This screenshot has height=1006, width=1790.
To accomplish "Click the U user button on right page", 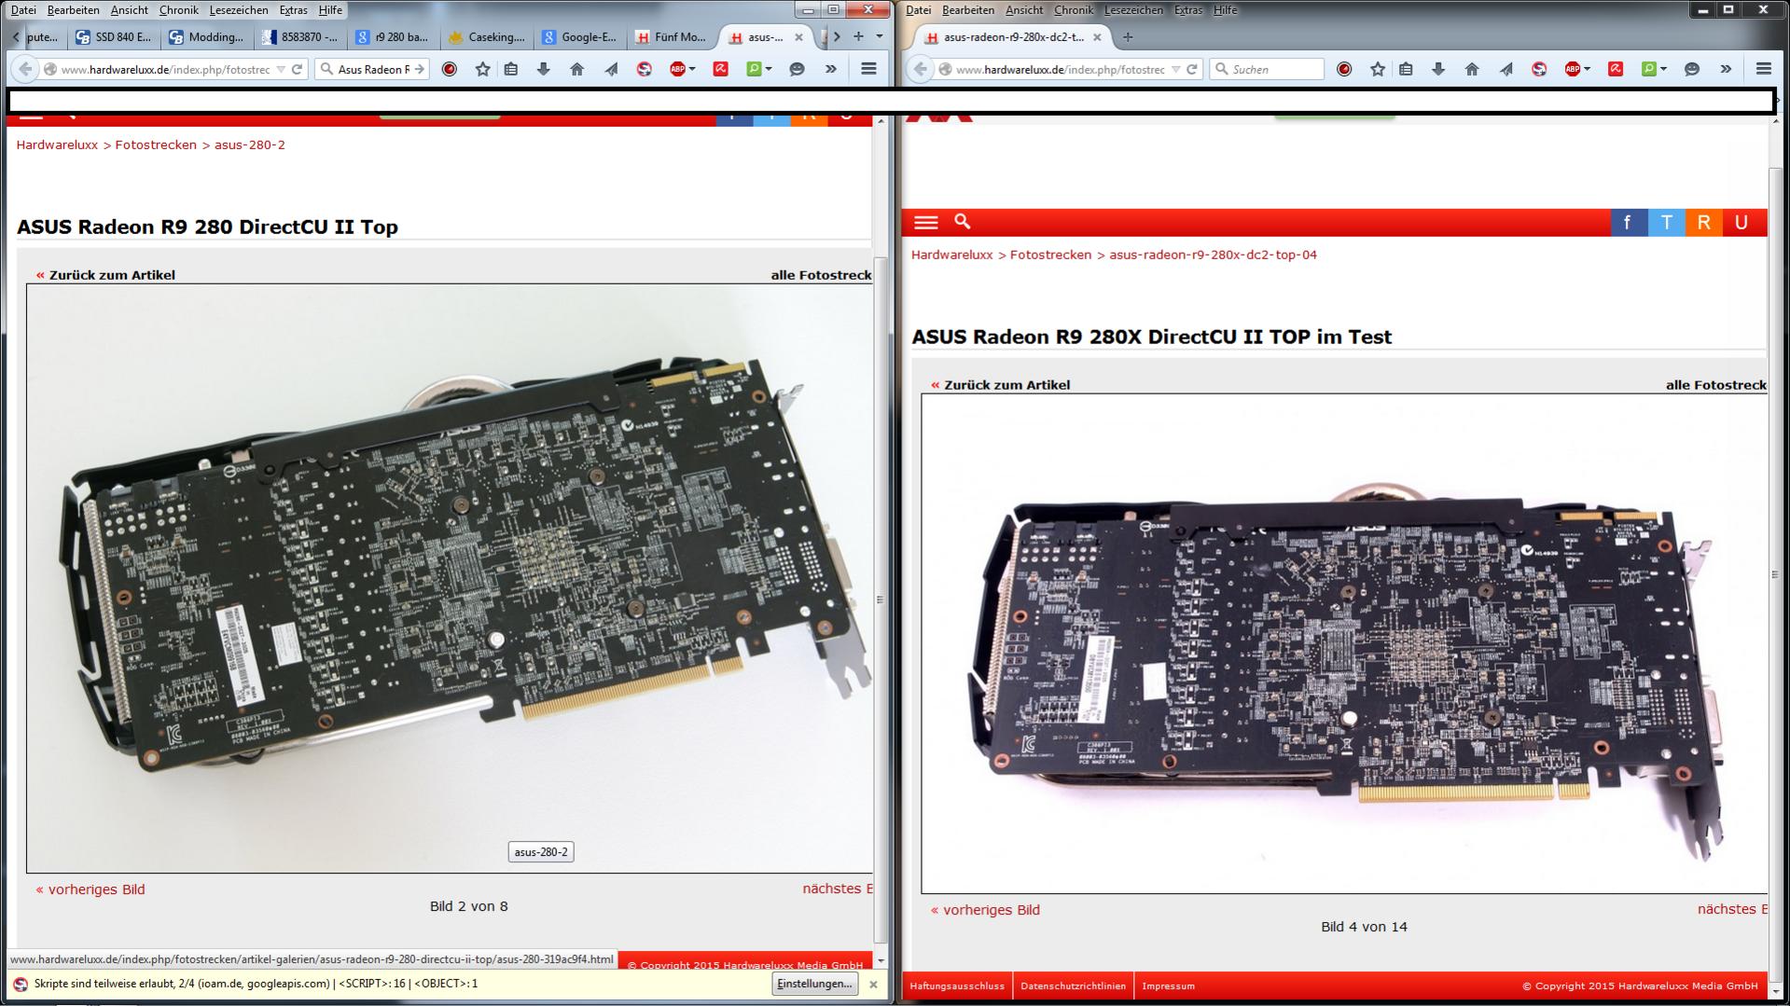I will click(1741, 222).
